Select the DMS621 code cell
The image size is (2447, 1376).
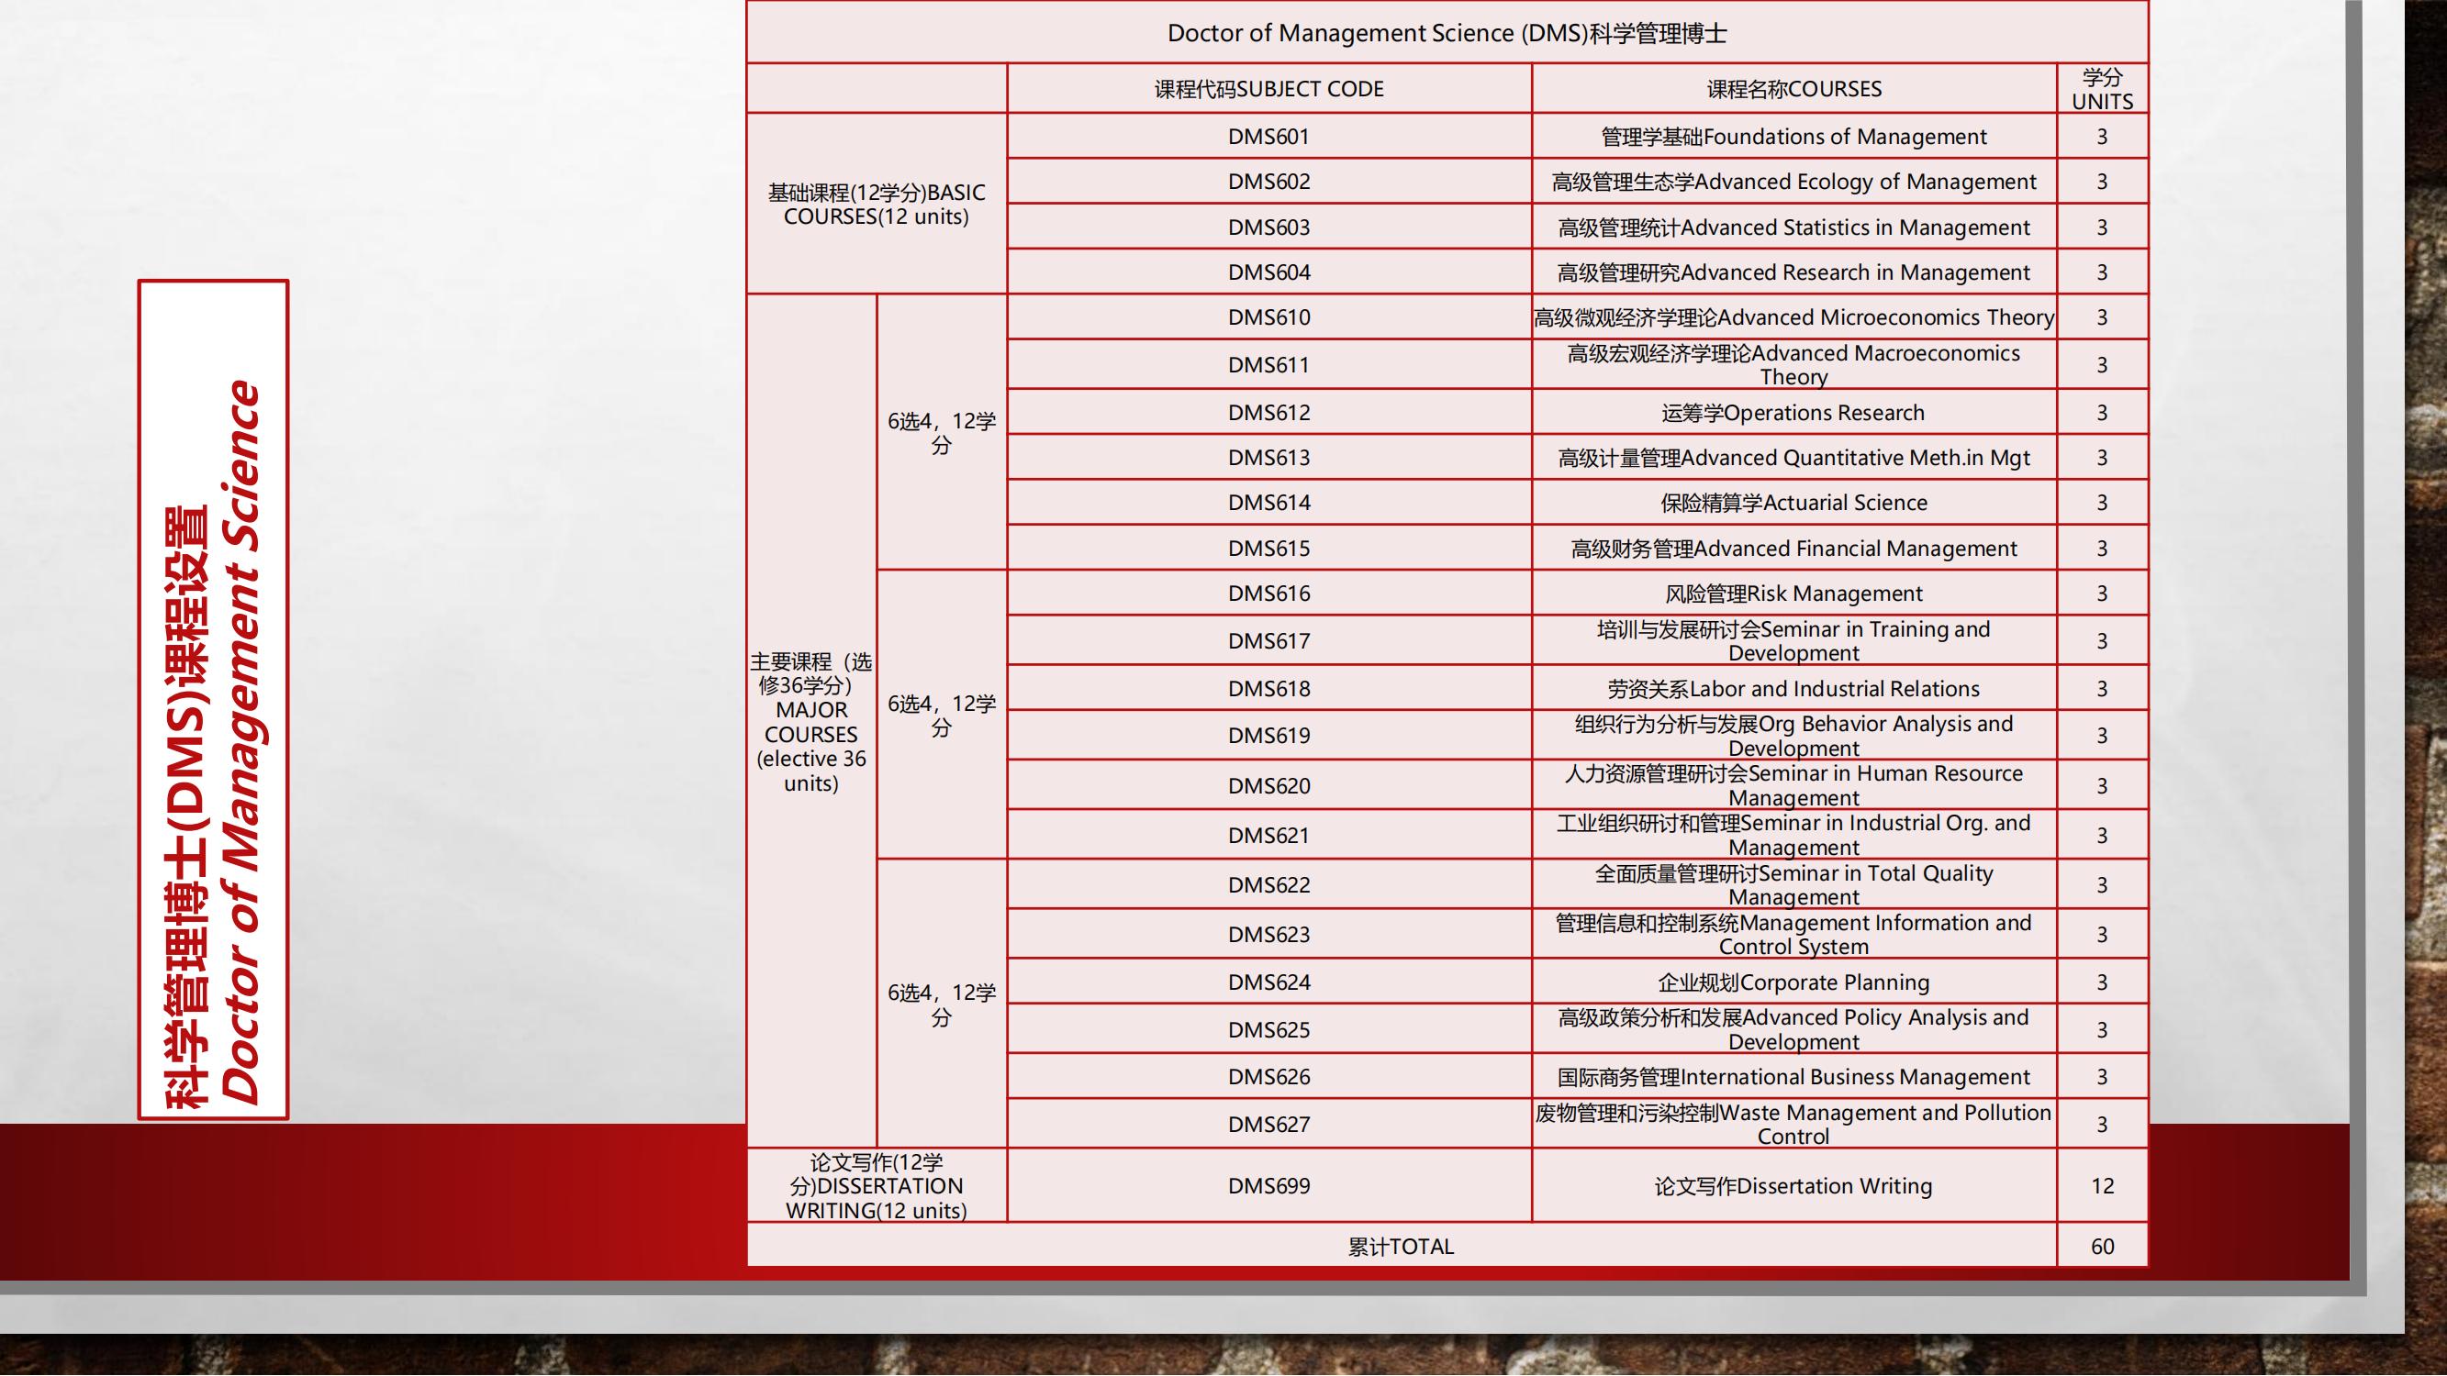[x=1269, y=835]
